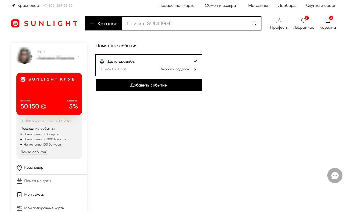Click the SUNLIGHT logo

[x=44, y=23]
